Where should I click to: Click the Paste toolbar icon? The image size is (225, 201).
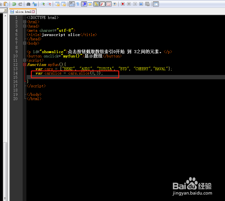click(6, 4)
